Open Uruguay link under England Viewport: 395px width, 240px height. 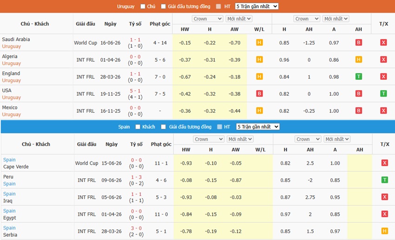coord(11,80)
